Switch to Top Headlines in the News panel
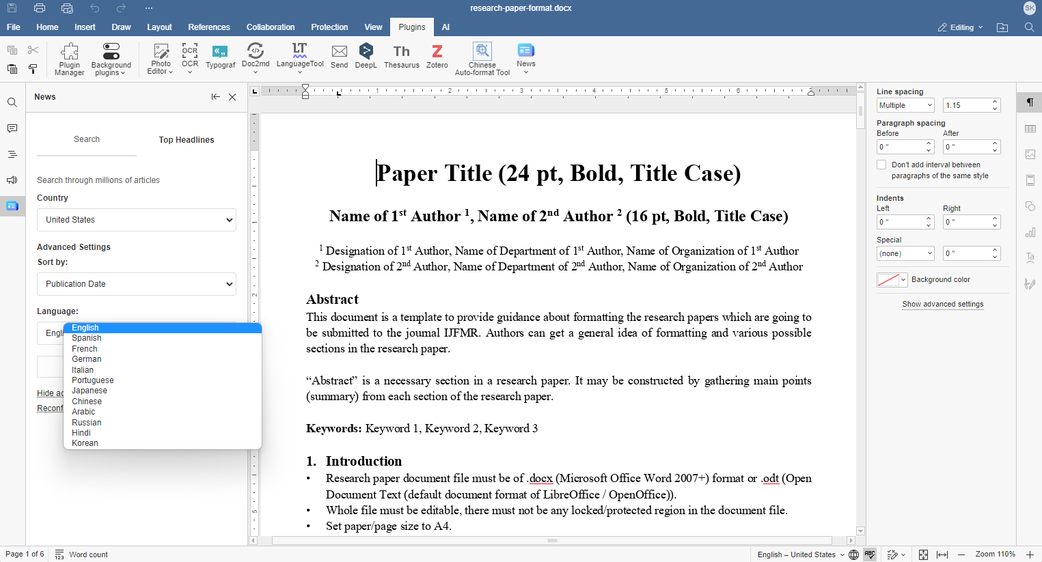This screenshot has height=562, width=1042. pyautogui.click(x=186, y=139)
